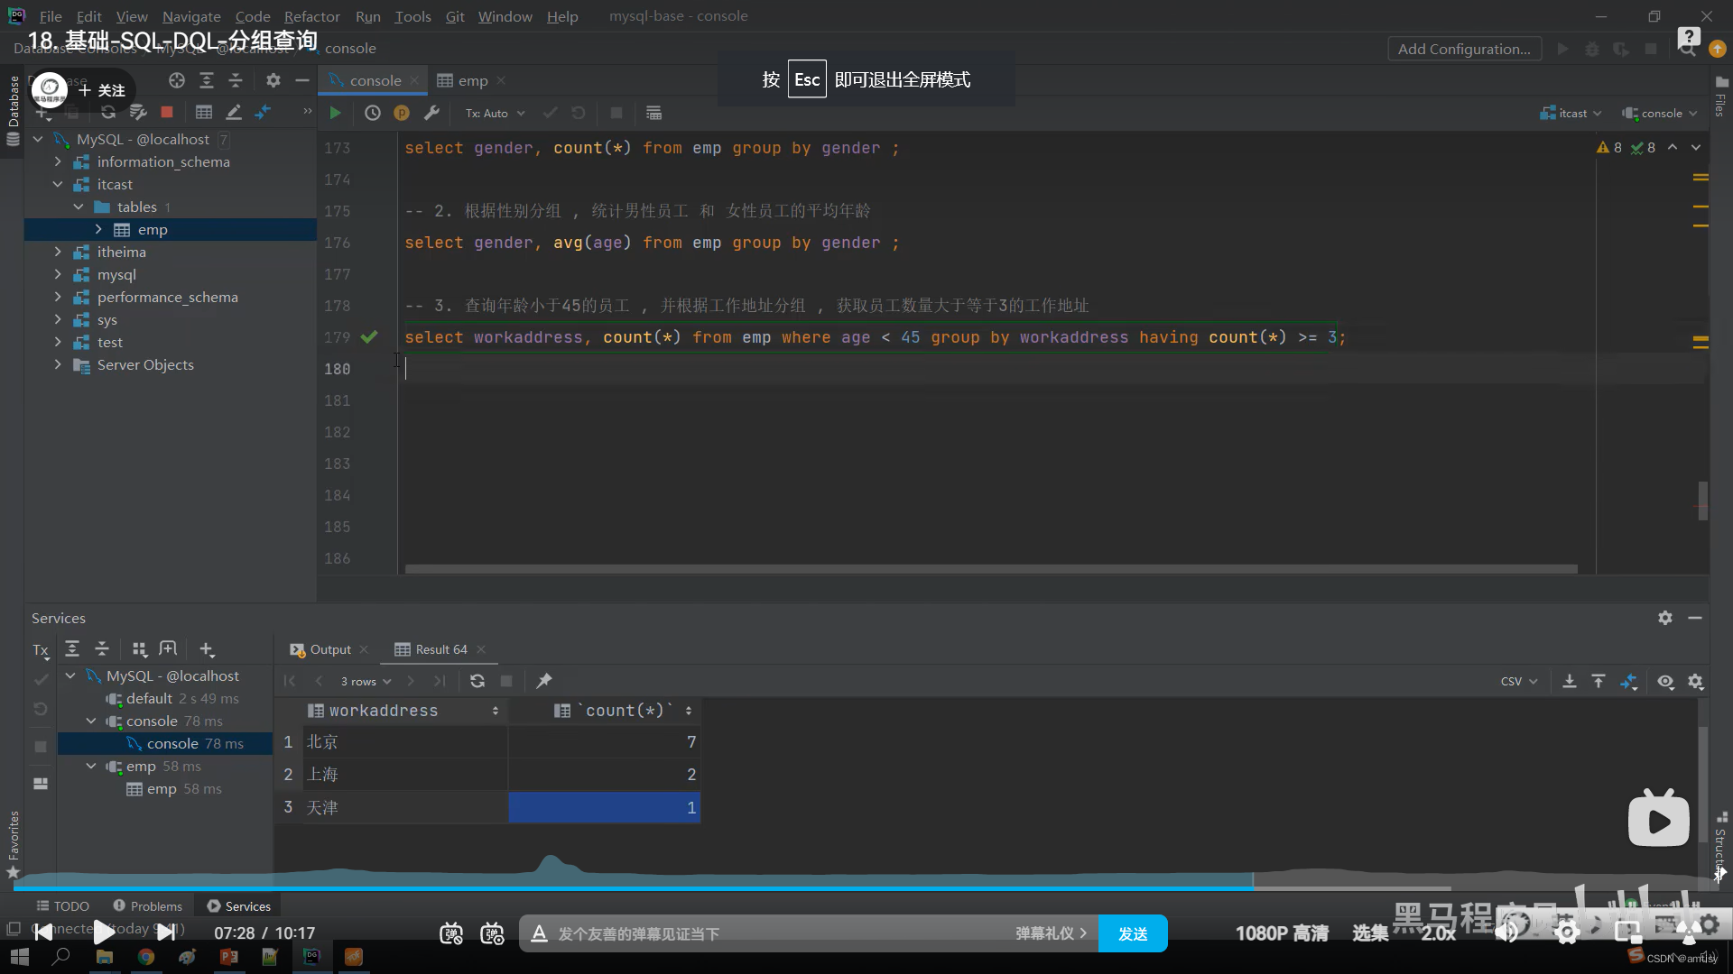Screen dimensions: 1733x974
Task: Toggle the danmaku display switch
Action: point(451,933)
